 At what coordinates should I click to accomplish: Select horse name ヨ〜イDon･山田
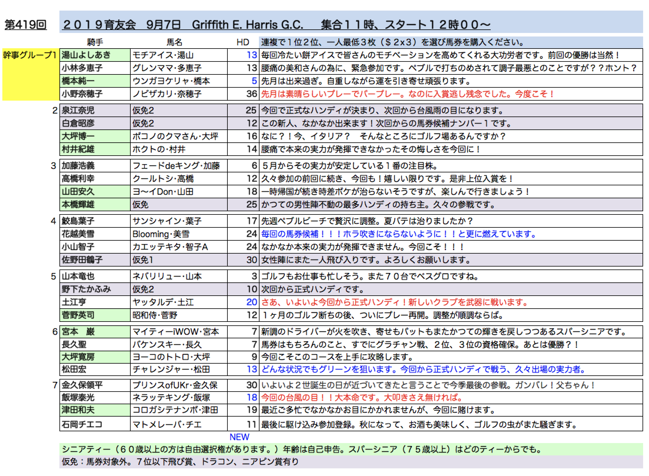coord(179,192)
